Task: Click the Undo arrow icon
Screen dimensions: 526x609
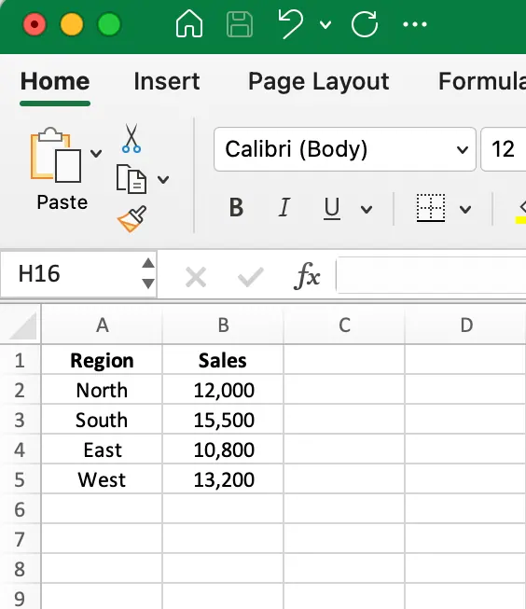Action: tap(291, 24)
